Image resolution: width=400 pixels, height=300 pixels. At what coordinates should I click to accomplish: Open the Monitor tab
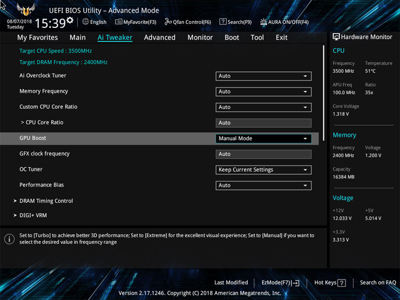click(x=200, y=38)
